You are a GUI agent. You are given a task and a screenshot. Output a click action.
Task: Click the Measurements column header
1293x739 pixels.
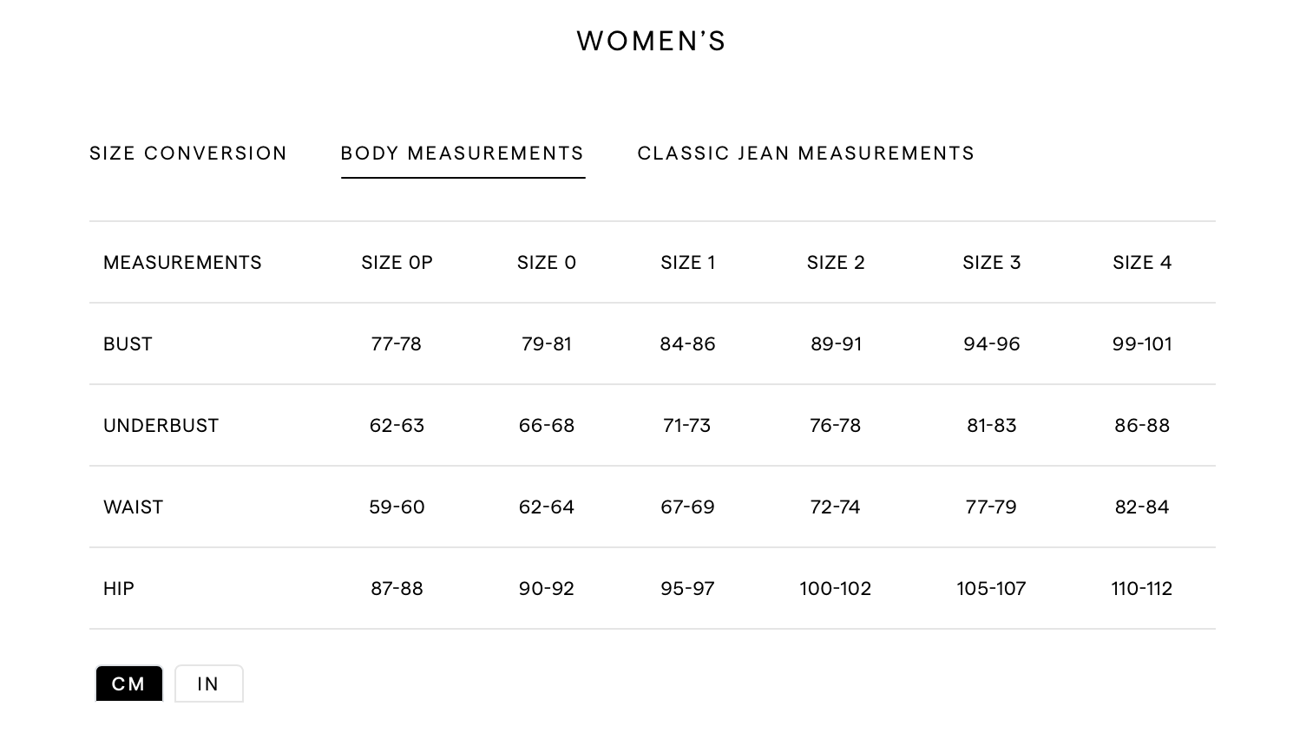pos(182,263)
